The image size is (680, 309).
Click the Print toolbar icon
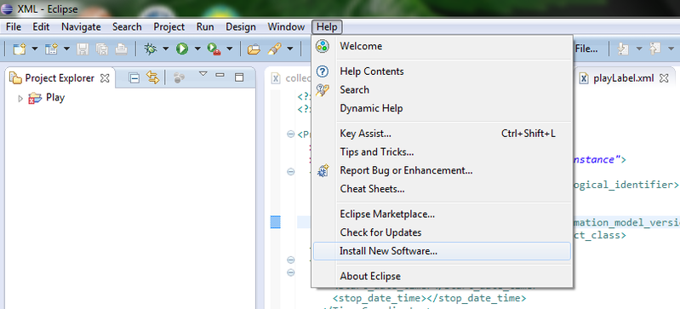pos(121,49)
